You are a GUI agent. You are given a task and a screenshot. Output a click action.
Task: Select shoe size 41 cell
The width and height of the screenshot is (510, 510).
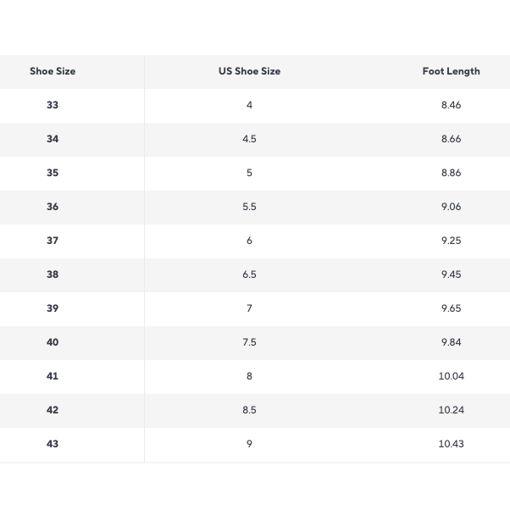53,376
